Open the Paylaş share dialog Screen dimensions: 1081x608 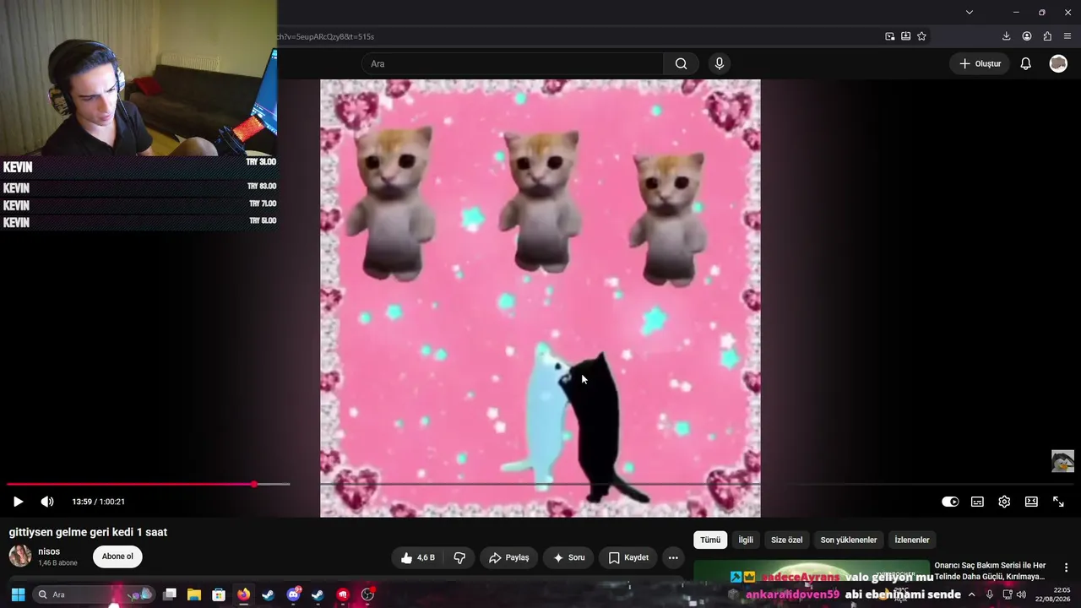click(508, 557)
